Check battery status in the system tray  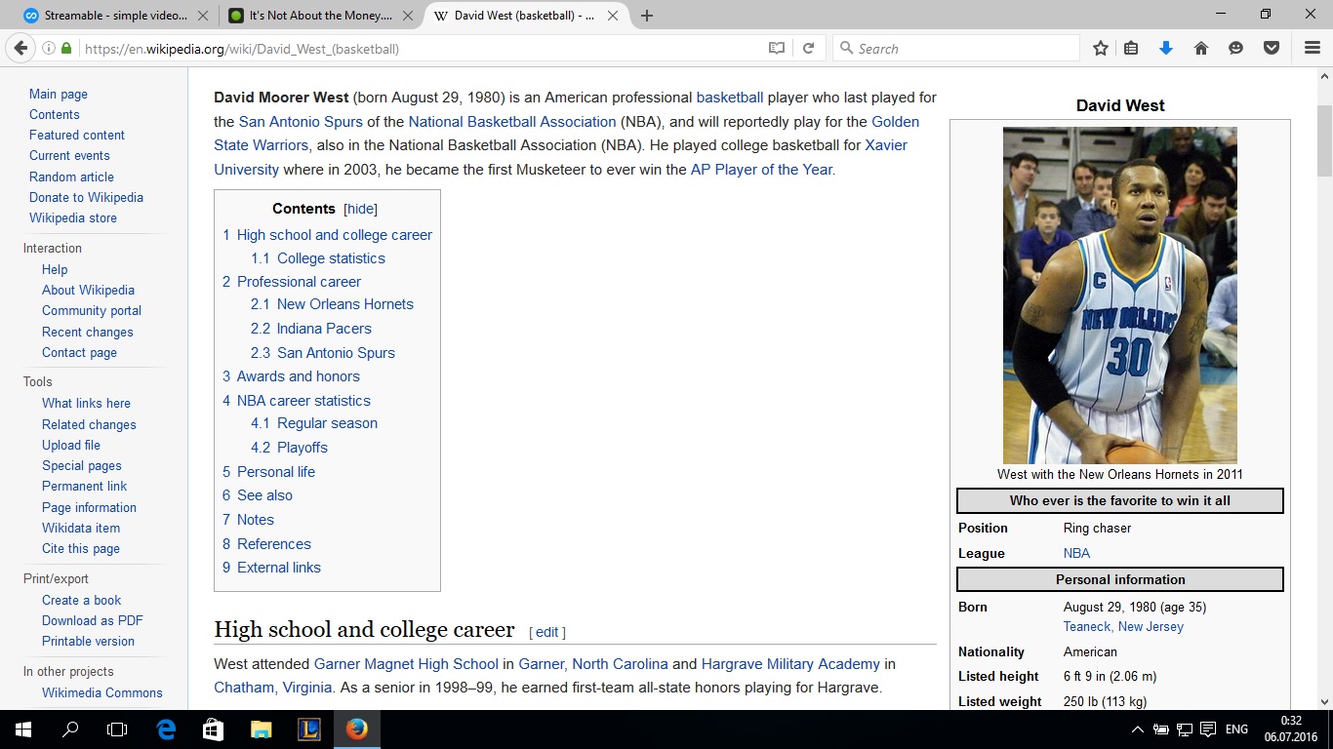pyautogui.click(x=1161, y=729)
